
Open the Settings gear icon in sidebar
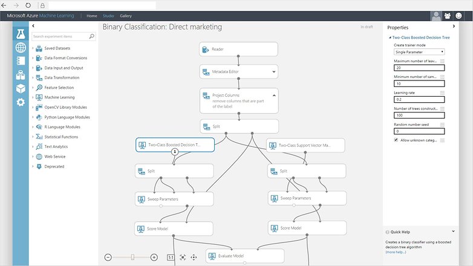coord(21,102)
